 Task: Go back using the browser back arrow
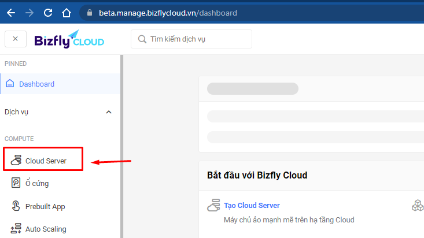pyautogui.click(x=11, y=13)
